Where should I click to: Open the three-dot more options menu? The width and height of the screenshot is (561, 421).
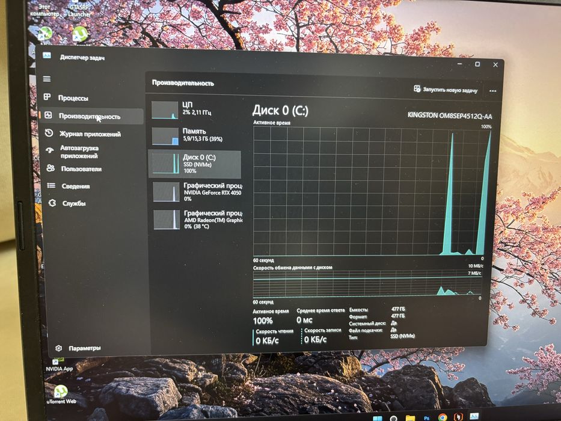(x=492, y=91)
